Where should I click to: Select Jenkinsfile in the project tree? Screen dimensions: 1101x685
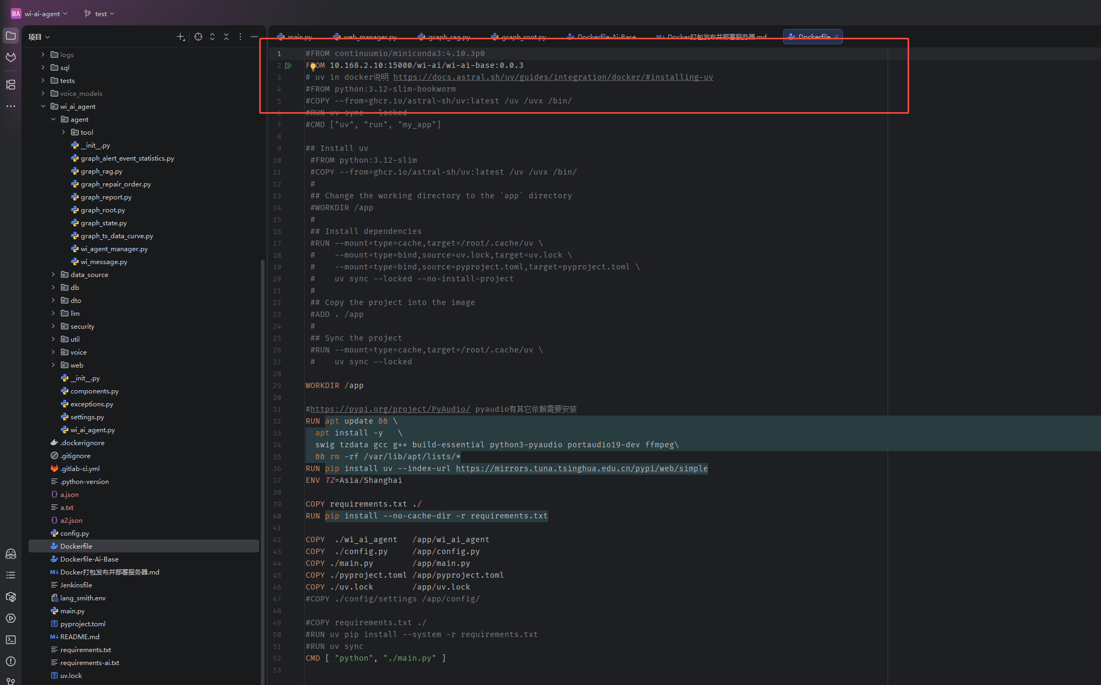pos(75,585)
